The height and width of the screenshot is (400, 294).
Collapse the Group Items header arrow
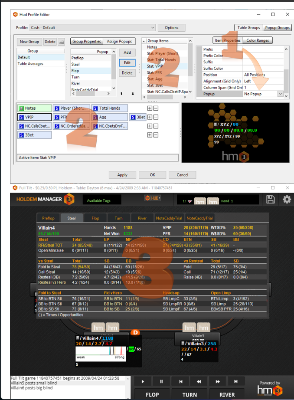(x=144, y=41)
